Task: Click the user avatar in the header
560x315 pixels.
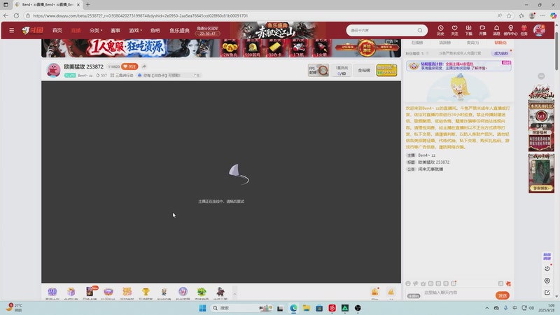Action: (539, 30)
